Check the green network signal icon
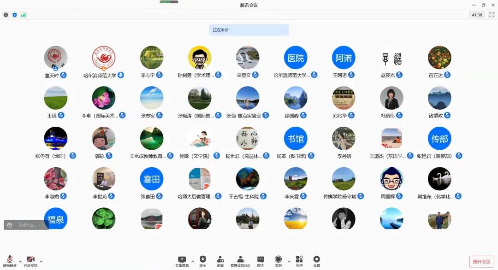 tap(23, 15)
